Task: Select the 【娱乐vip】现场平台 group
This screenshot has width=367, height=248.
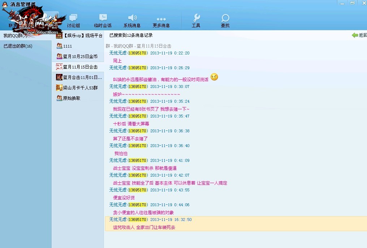Action: pyautogui.click(x=79, y=36)
